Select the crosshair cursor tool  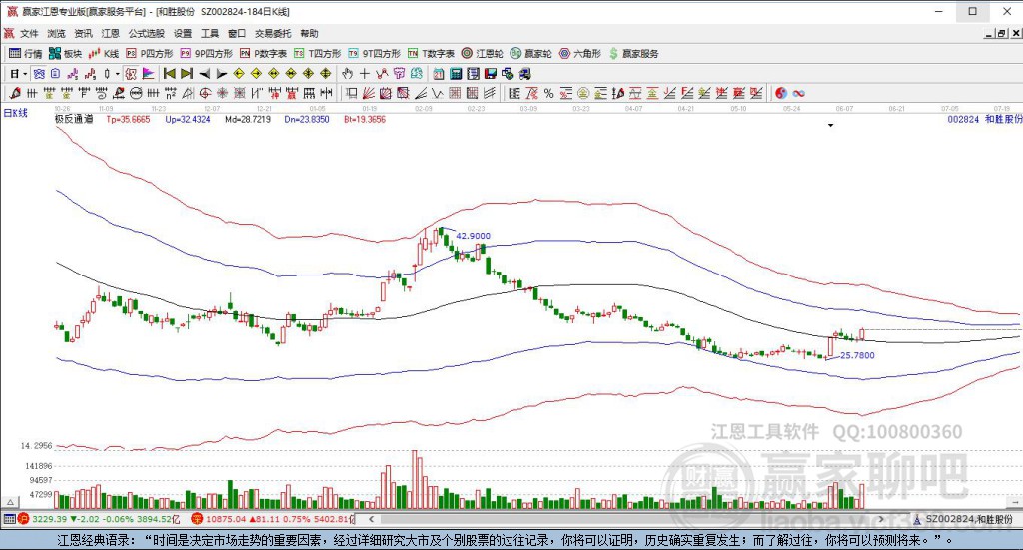coord(364,74)
